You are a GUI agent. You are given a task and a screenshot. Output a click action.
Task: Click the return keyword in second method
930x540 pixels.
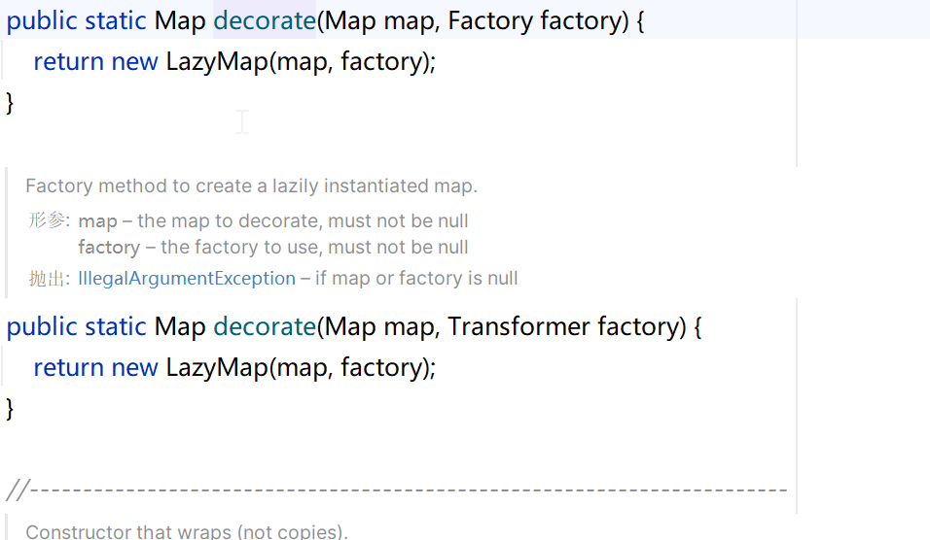[x=69, y=368]
